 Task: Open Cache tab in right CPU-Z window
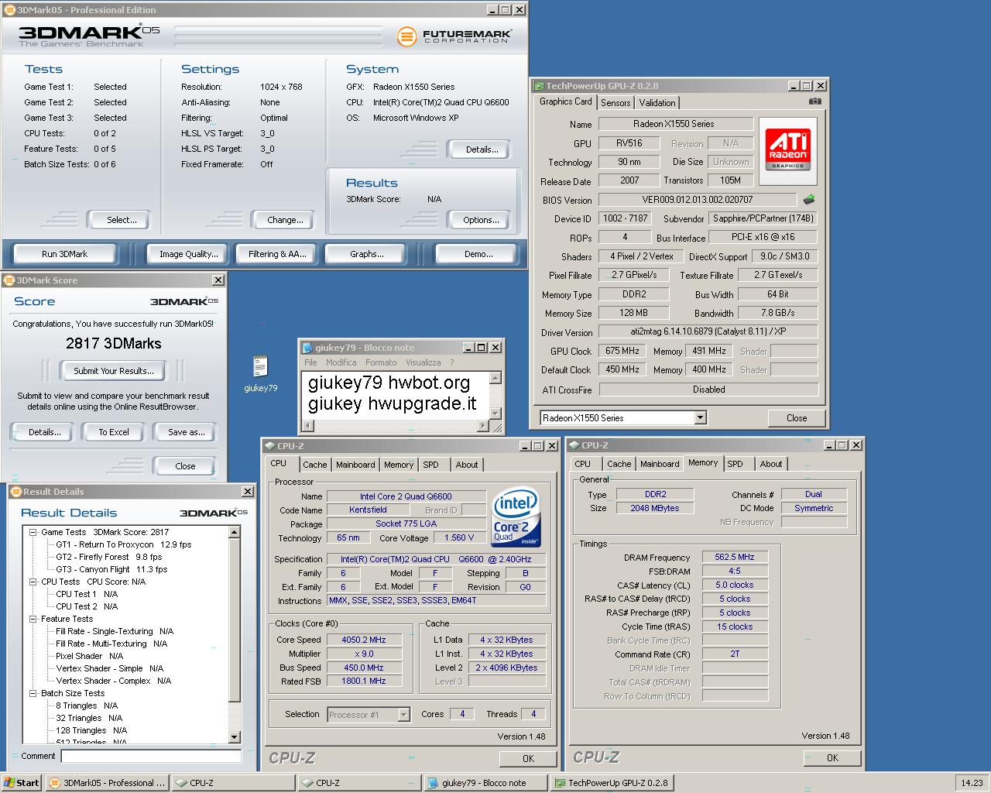coord(619,464)
